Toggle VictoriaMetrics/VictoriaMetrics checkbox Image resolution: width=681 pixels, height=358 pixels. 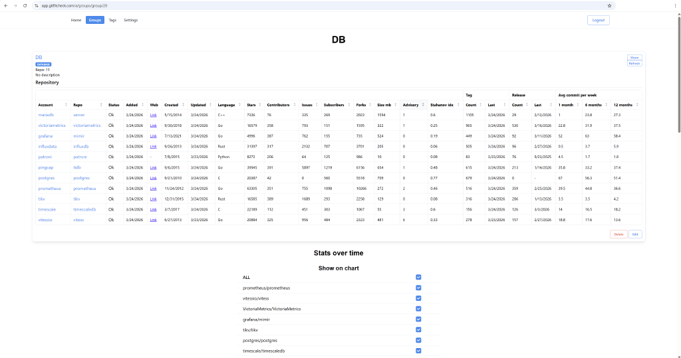click(418, 309)
